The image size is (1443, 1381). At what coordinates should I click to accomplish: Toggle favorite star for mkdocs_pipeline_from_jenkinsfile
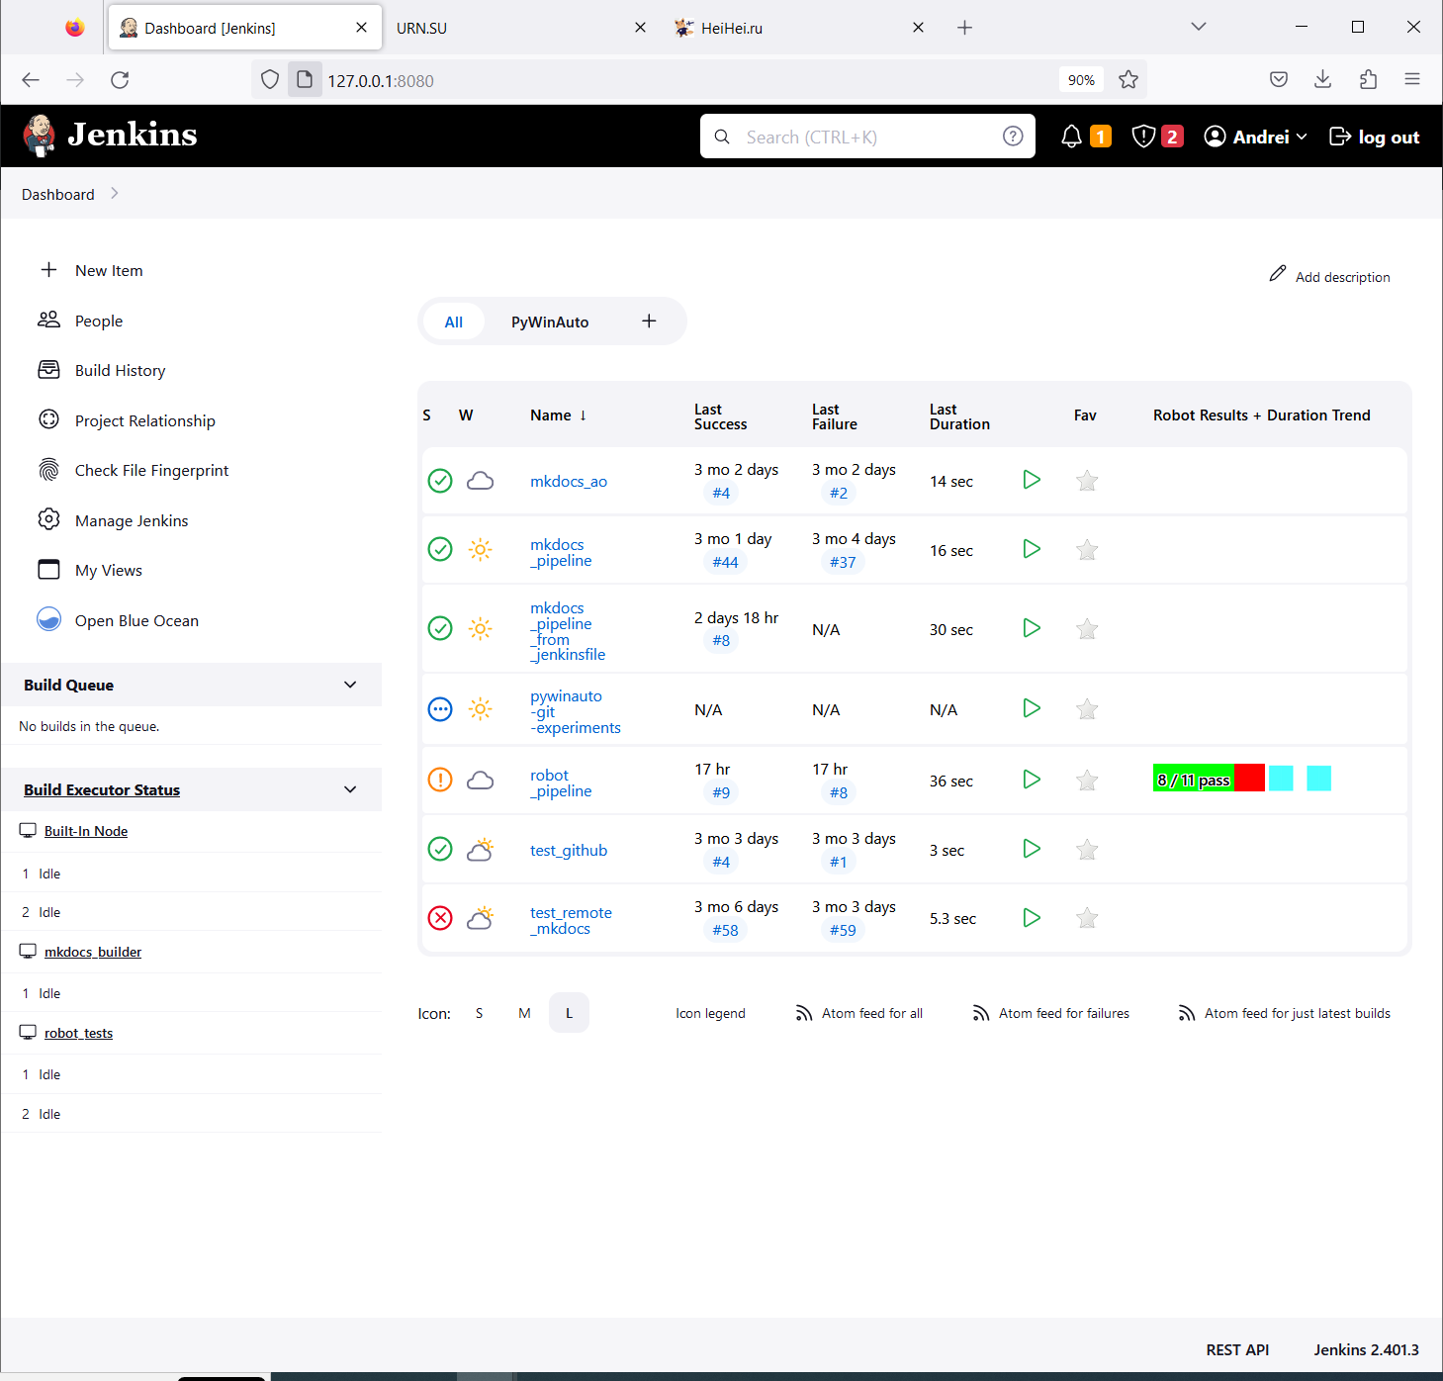[x=1087, y=629]
